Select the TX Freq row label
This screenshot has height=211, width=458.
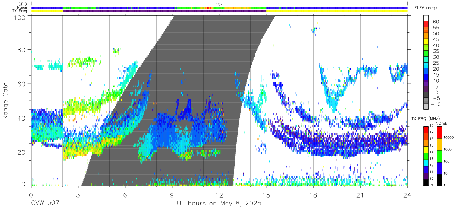pyautogui.click(x=21, y=11)
